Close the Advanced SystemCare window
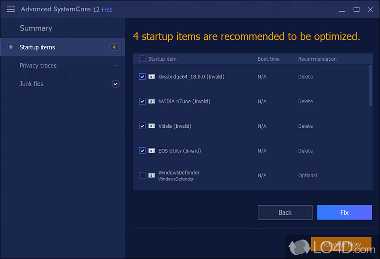This screenshot has height=259, width=380. point(370,10)
